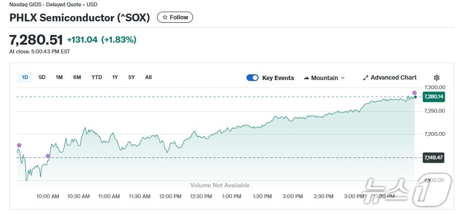Show All historical data range

[x=148, y=77]
